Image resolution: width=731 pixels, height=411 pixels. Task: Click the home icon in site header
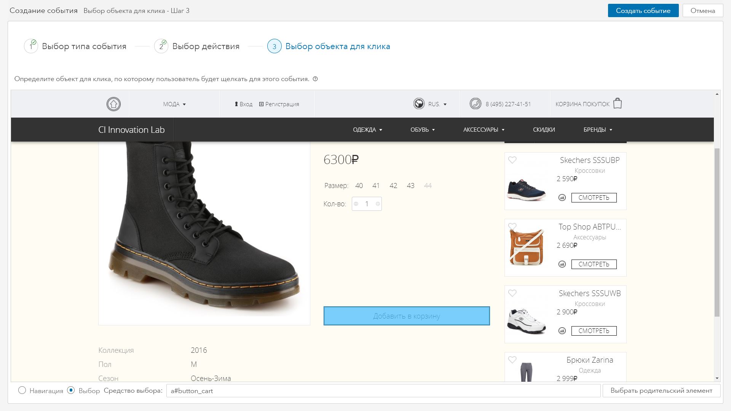pos(113,104)
